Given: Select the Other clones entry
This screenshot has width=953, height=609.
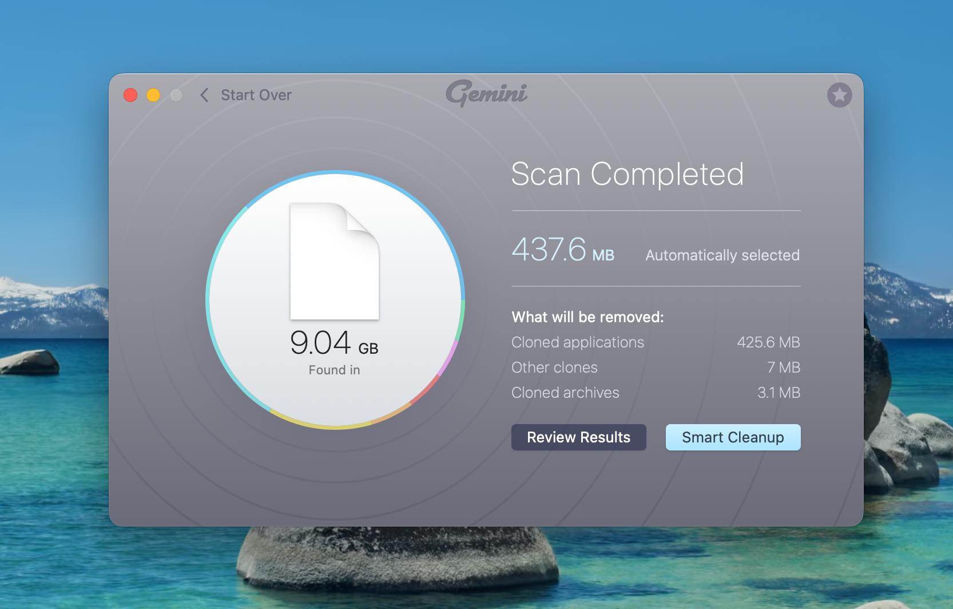Looking at the screenshot, I should pyautogui.click(x=554, y=367).
